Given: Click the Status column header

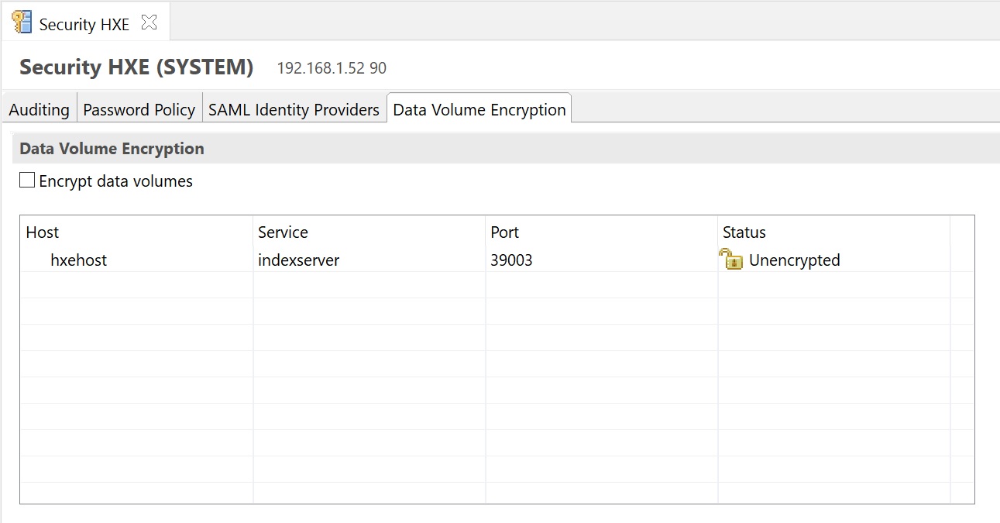Looking at the screenshot, I should pos(744,232).
